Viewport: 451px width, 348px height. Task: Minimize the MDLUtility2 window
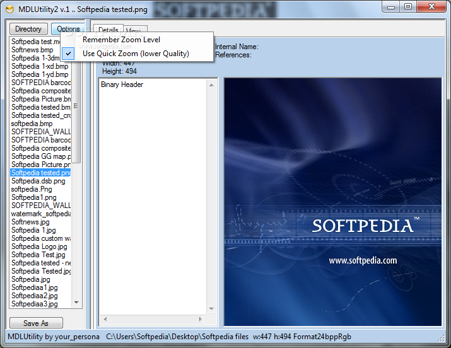392,6
